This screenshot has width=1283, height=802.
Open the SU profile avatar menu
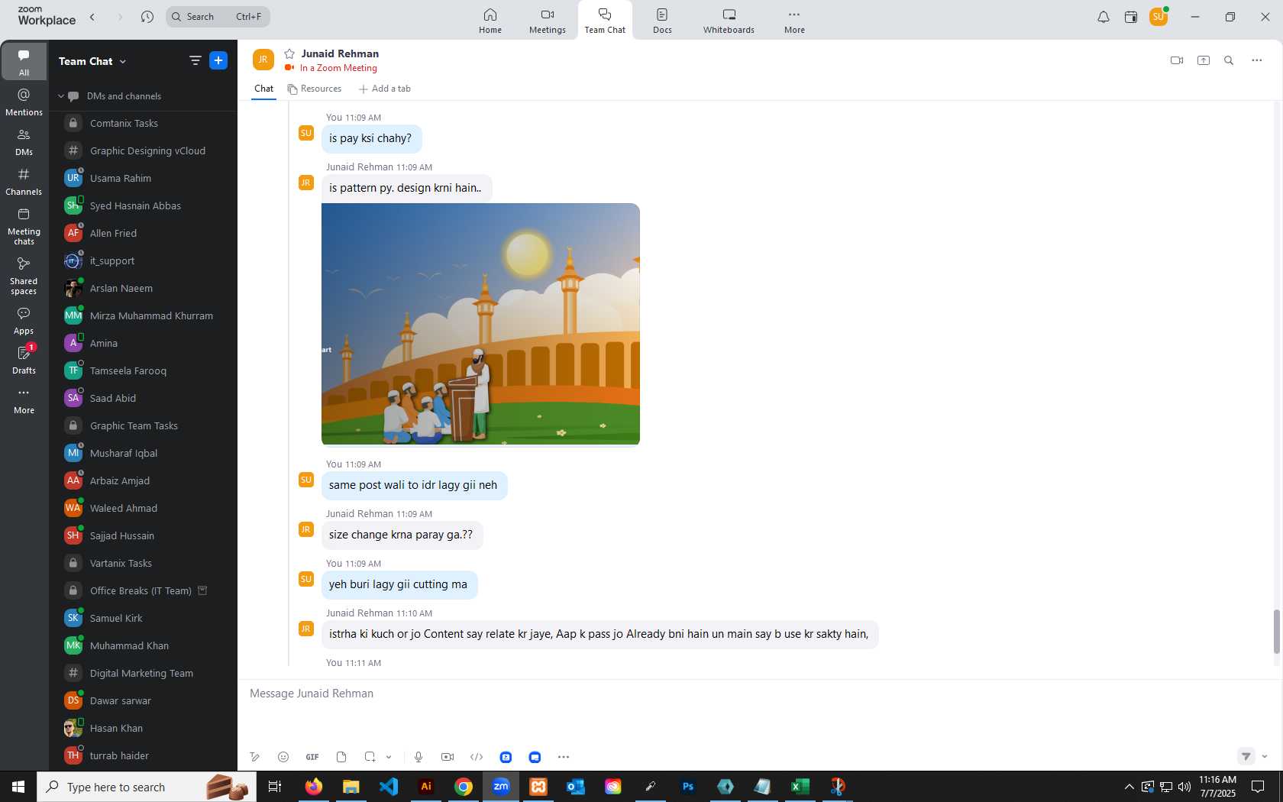tap(1159, 17)
